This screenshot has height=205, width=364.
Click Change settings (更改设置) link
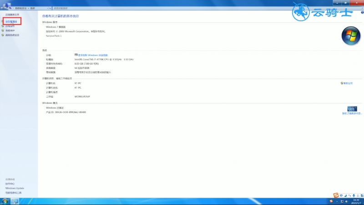tap(348, 83)
